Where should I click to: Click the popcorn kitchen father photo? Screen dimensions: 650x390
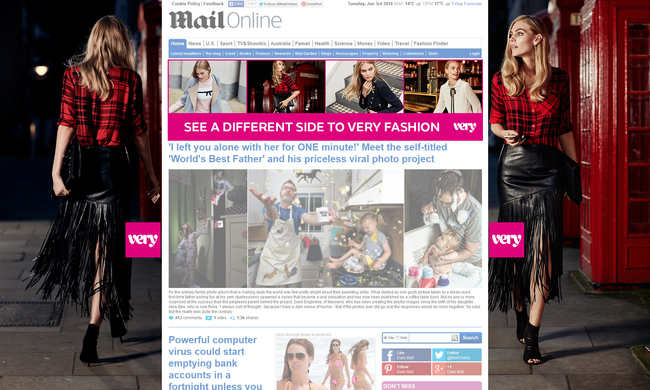click(326, 228)
